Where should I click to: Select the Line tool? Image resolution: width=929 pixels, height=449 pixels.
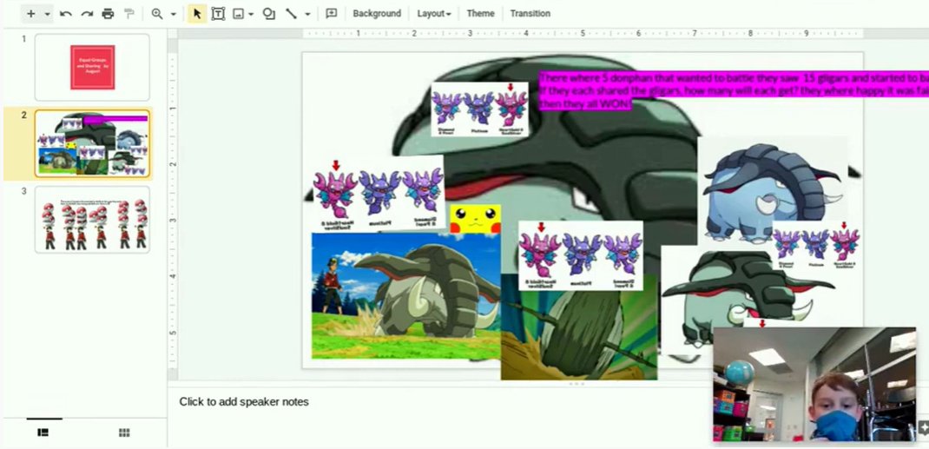pos(291,14)
